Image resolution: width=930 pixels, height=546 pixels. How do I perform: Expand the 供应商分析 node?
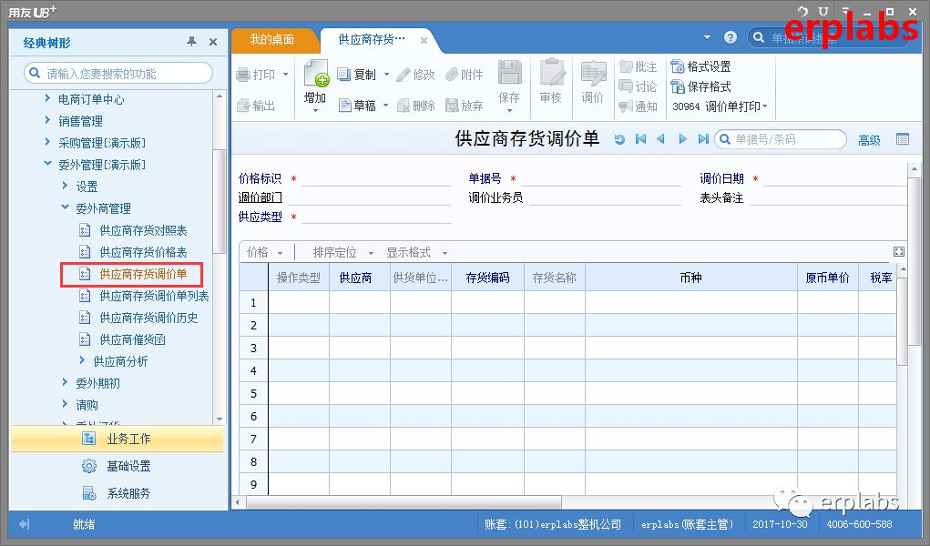[83, 360]
